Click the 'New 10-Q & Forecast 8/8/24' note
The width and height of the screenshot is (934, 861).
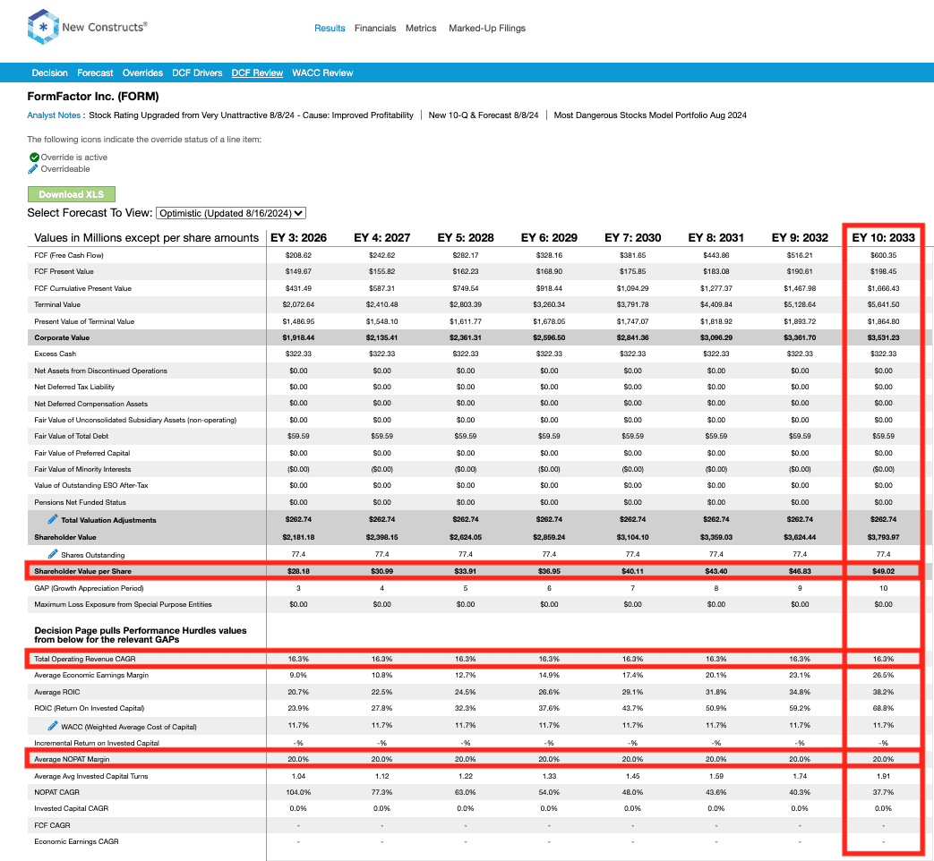click(x=484, y=115)
